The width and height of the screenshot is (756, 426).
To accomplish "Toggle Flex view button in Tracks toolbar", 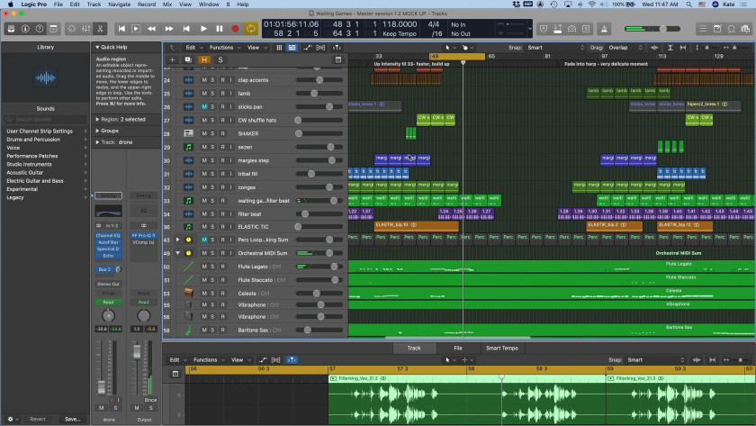I will click(x=320, y=47).
